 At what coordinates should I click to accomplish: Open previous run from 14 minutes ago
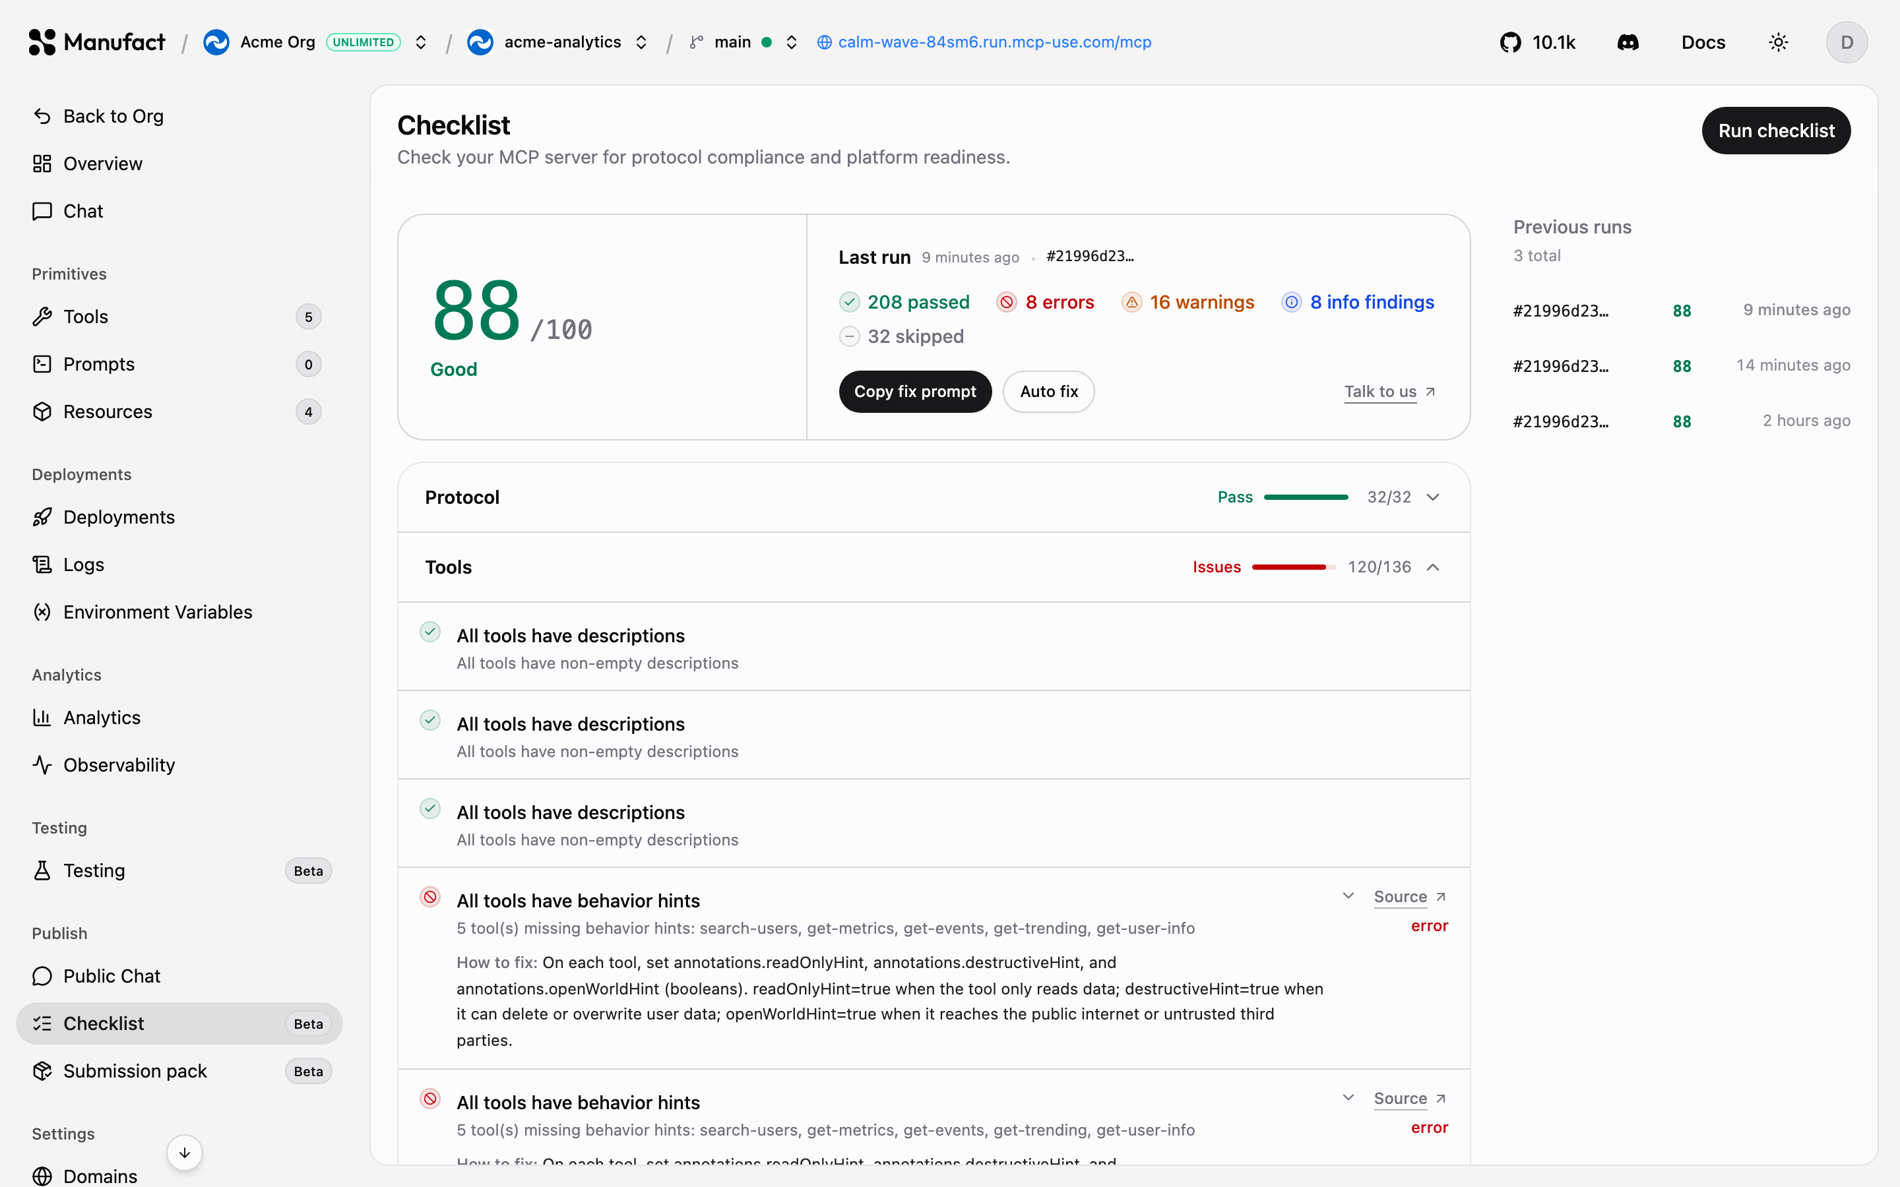click(1681, 366)
